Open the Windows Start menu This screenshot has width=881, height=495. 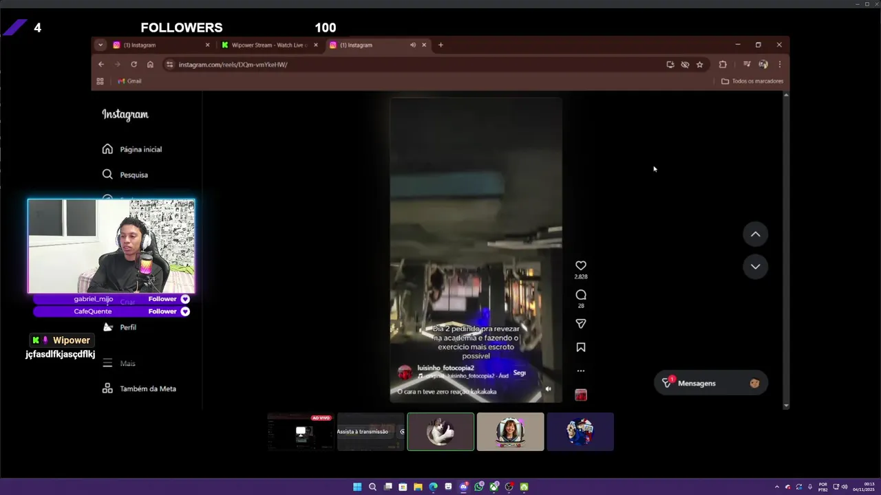pos(357,487)
